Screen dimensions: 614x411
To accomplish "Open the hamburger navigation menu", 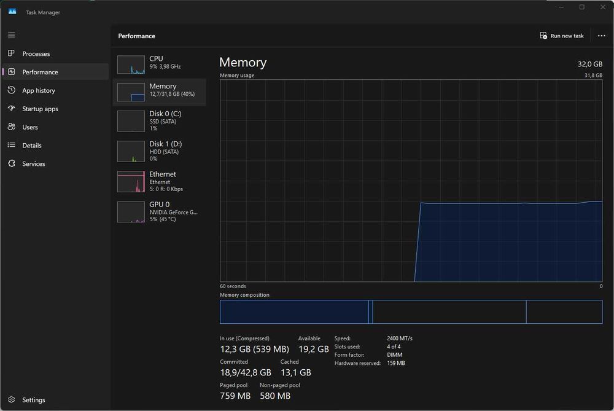I will pos(11,35).
